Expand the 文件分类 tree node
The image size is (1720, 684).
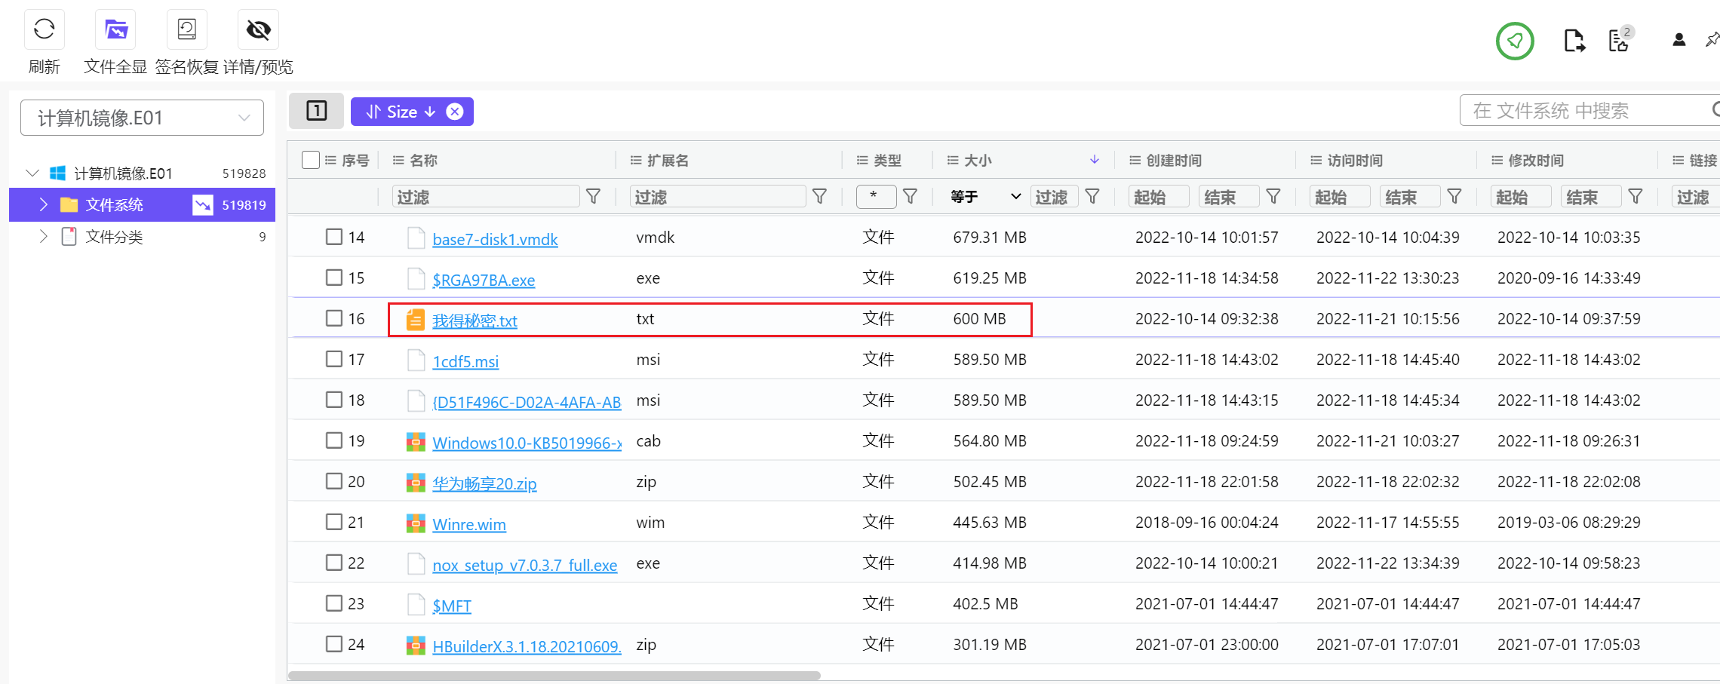[x=43, y=237]
